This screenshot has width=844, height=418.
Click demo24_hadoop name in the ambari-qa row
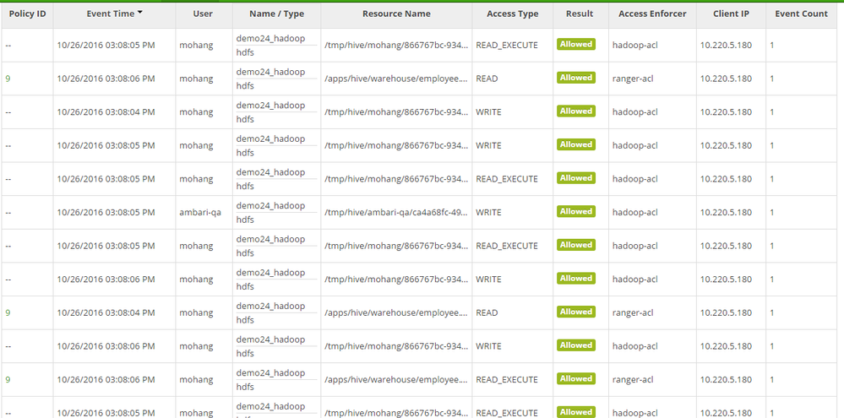270,205
